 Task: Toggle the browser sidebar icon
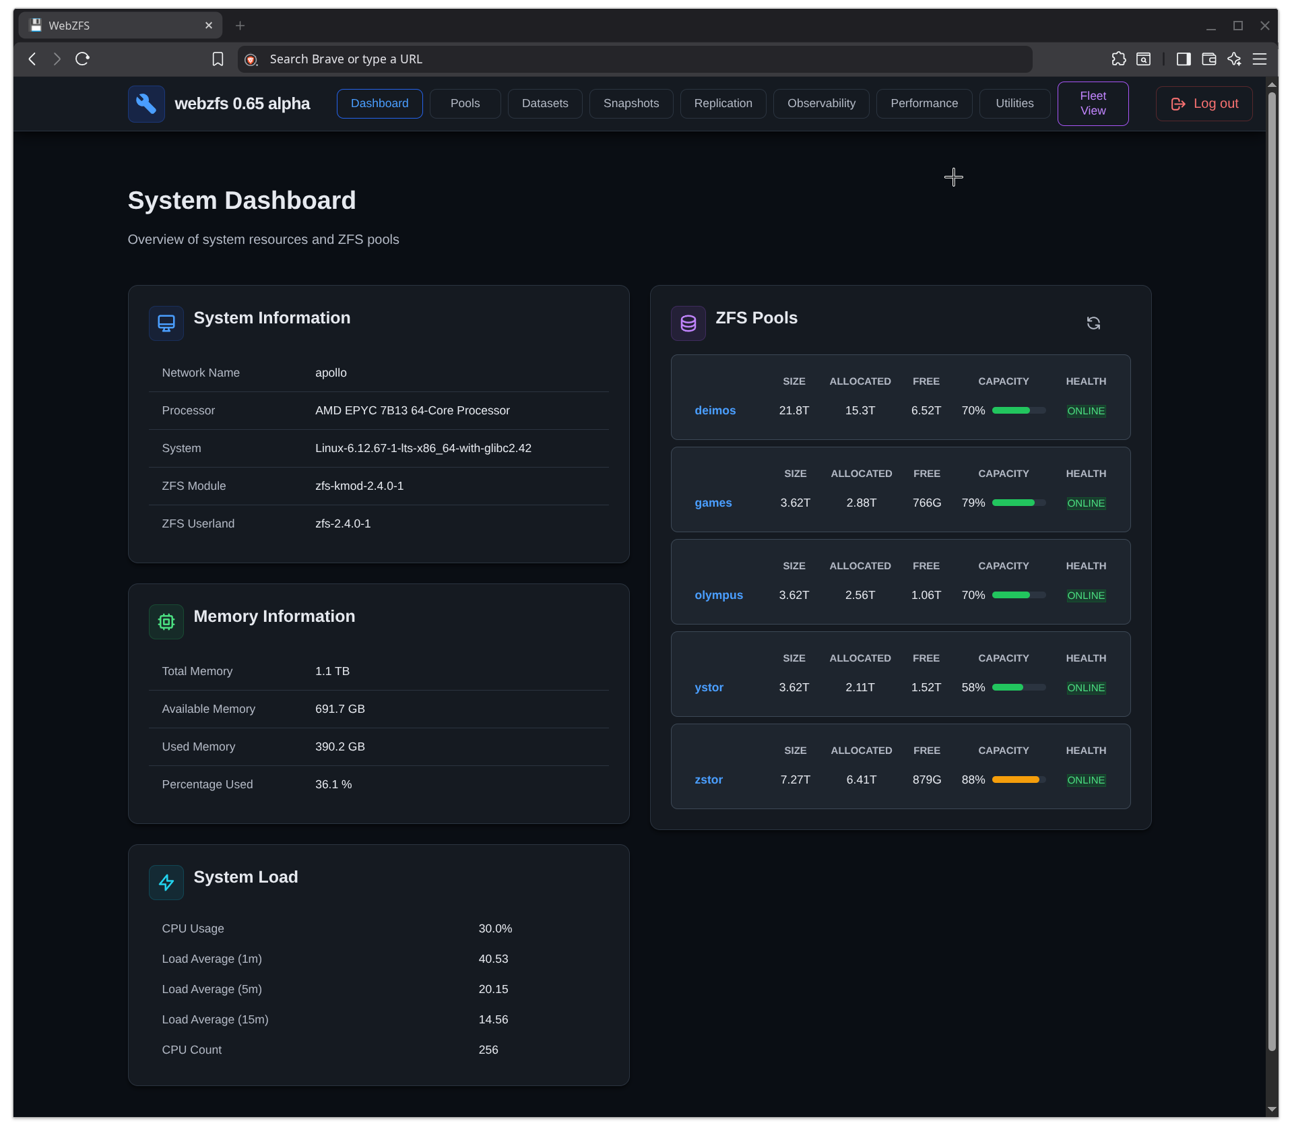(x=1184, y=59)
